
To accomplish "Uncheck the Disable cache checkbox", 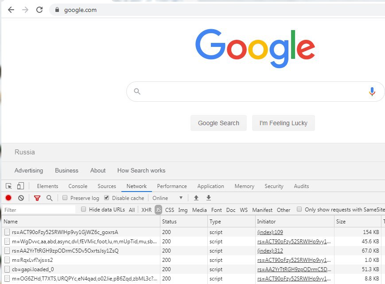I will [107, 198].
